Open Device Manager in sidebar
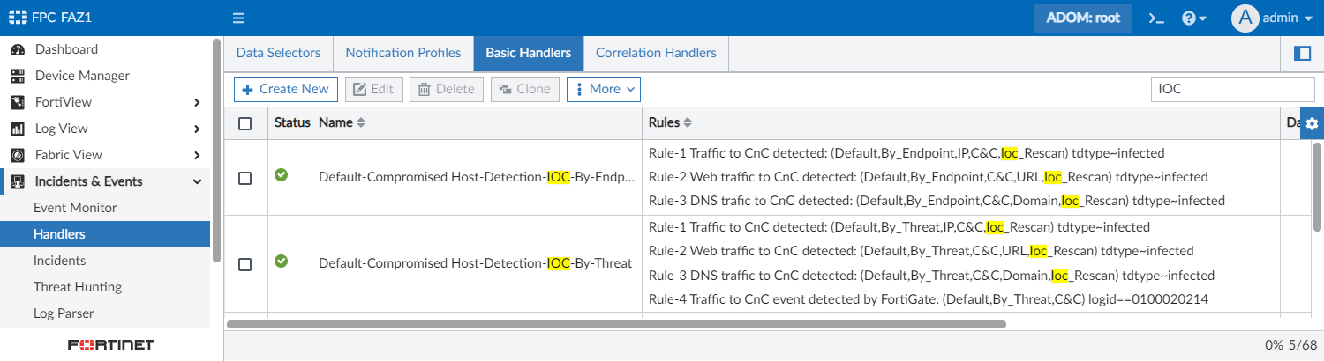The height and width of the screenshot is (361, 1324). click(82, 76)
